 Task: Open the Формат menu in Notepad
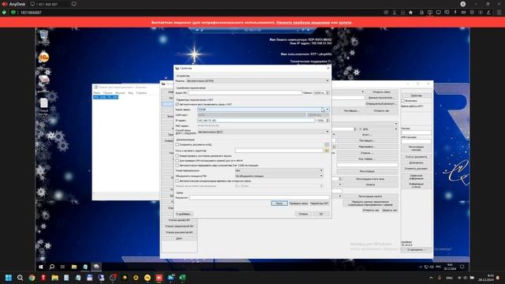[120, 93]
